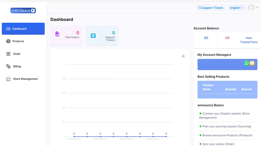Open Connect your Shopify website guide
The height and width of the screenshot is (146, 261).
[x=224, y=116]
